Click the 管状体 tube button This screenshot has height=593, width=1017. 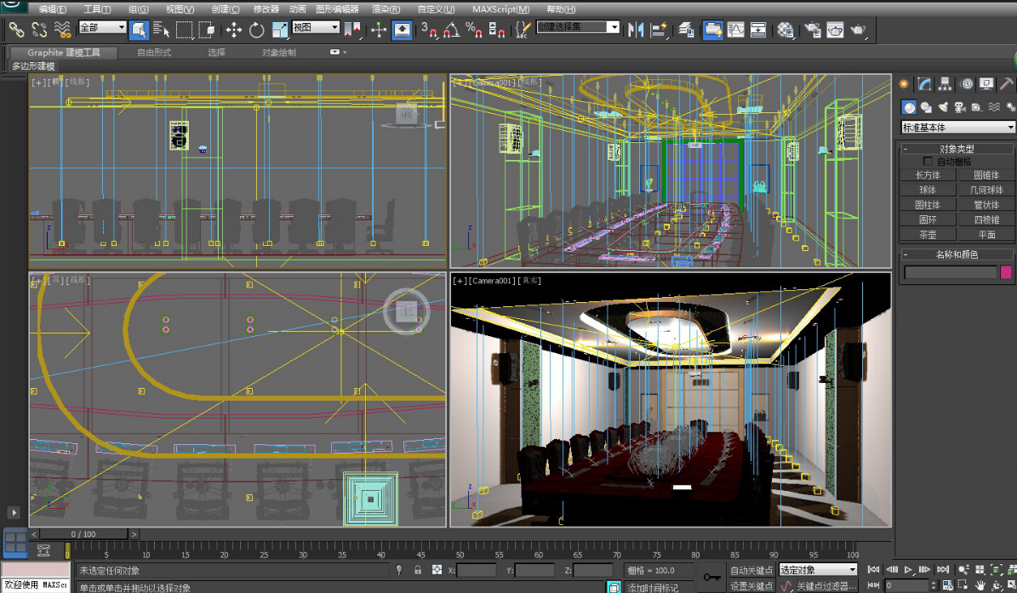986,205
